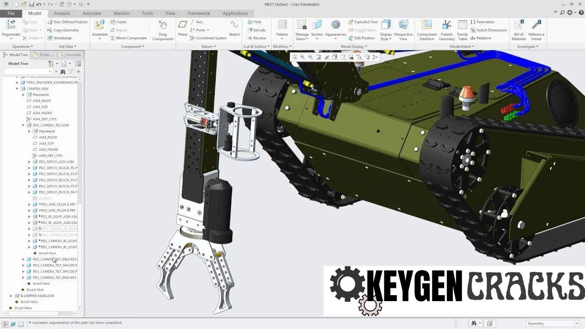Click the Undo icon
The height and width of the screenshot is (329, 585).
(39, 4)
